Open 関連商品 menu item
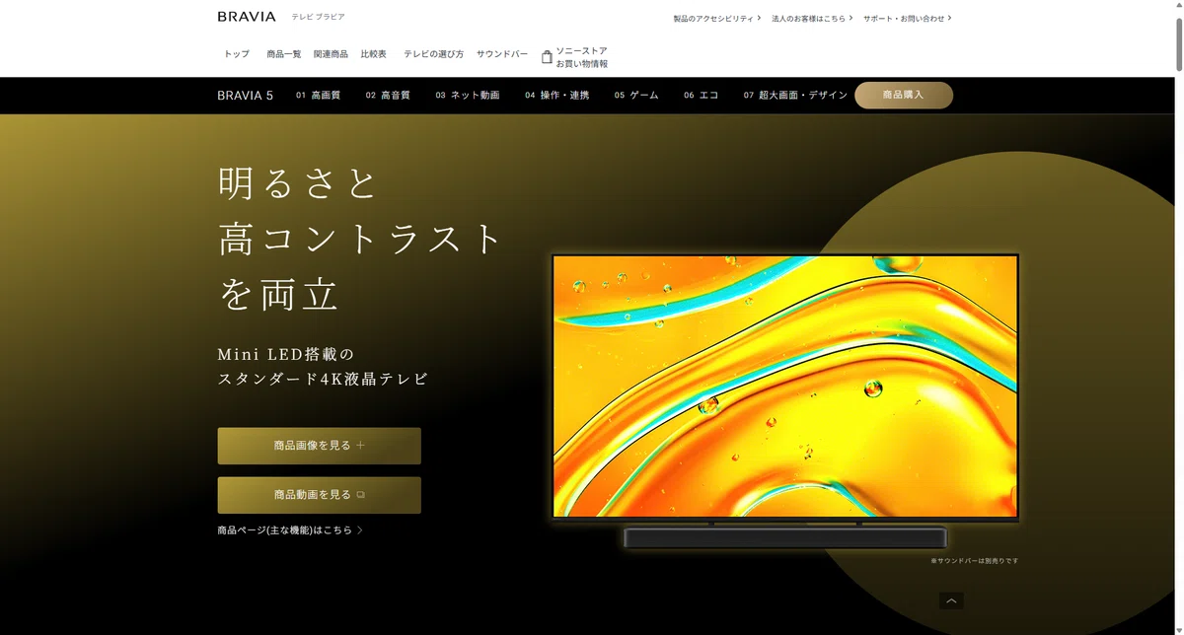The width and height of the screenshot is (1184, 635). (x=331, y=54)
